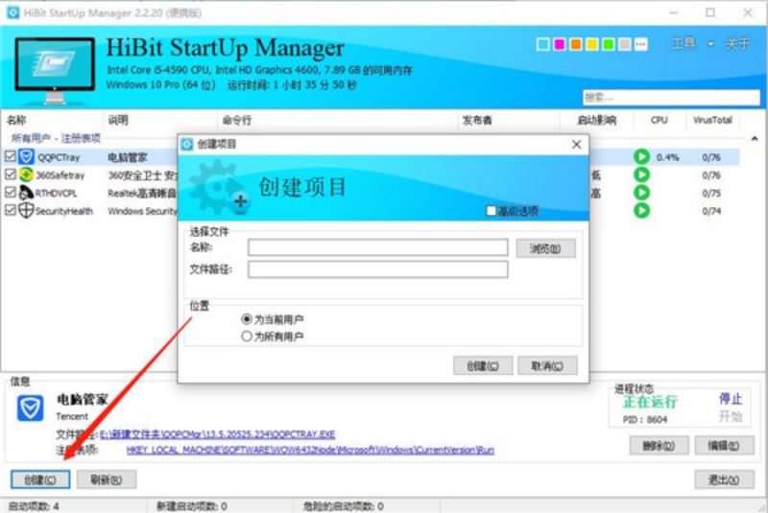The image size is (768, 513).
Task: Sort by the 名称 column header
Action: (16, 120)
